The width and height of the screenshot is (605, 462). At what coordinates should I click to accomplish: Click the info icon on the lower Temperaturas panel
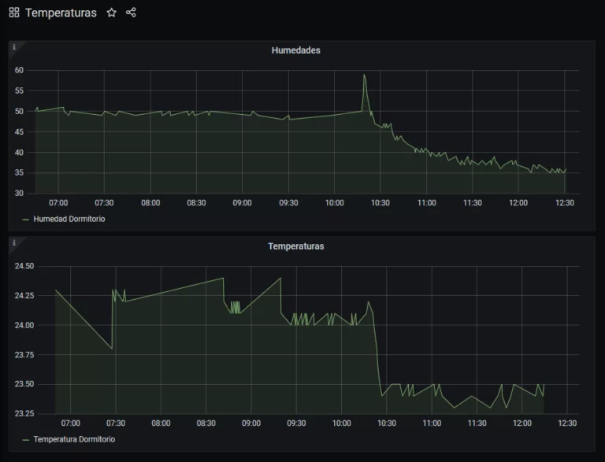(14, 243)
